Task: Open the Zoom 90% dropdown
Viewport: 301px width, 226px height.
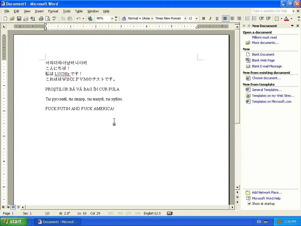Action: pyautogui.click(x=112, y=19)
